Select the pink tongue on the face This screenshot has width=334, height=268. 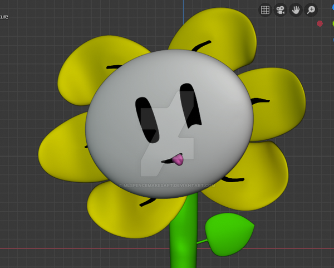click(x=178, y=159)
